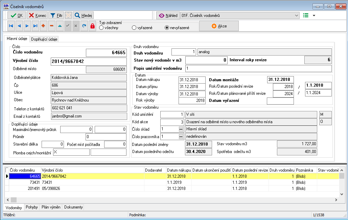This screenshot has width=348, height=220.
Task: Click the green list view icon
Action: [306, 15]
